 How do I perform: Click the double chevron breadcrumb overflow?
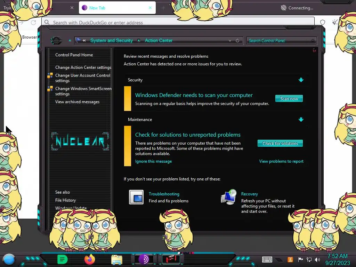[84, 40]
